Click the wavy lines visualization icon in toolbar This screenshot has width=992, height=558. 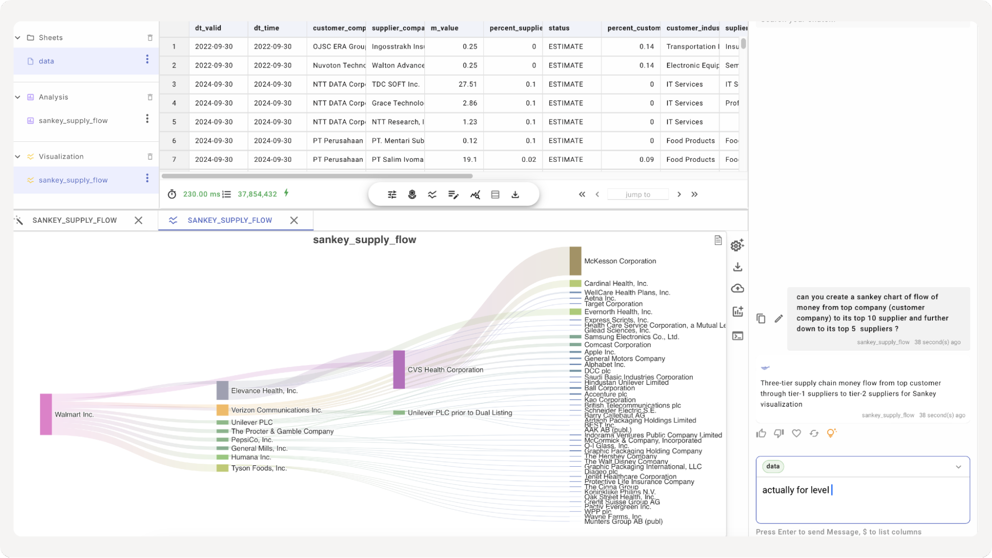[x=432, y=194]
